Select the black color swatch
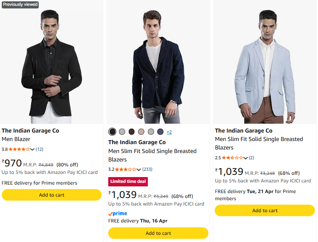 (112, 132)
